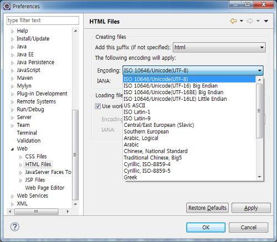Select Mylyn tree item
277x242 pixels.
pos(24,86)
